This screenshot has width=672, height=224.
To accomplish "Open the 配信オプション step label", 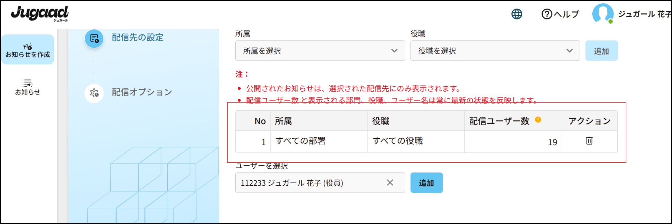I will tap(142, 92).
